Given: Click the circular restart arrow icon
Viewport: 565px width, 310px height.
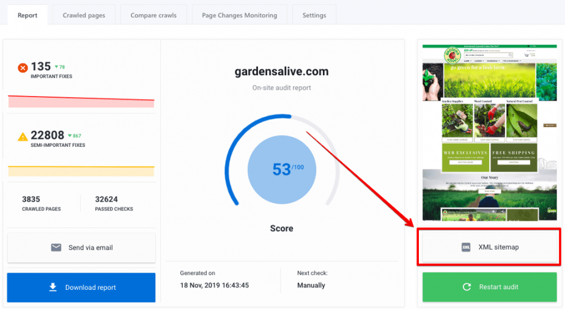Looking at the screenshot, I should click(467, 287).
